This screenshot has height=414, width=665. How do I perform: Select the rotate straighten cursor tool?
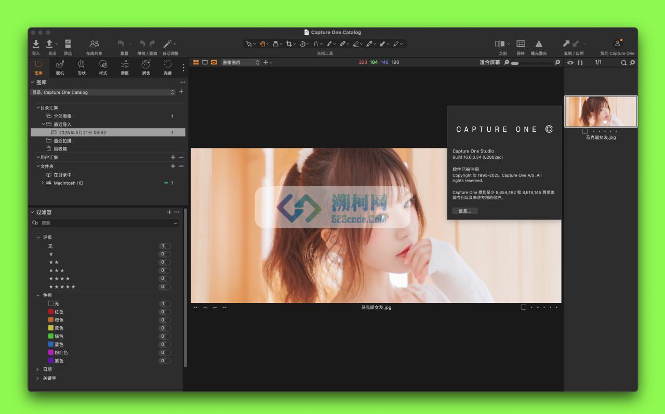[x=302, y=44]
